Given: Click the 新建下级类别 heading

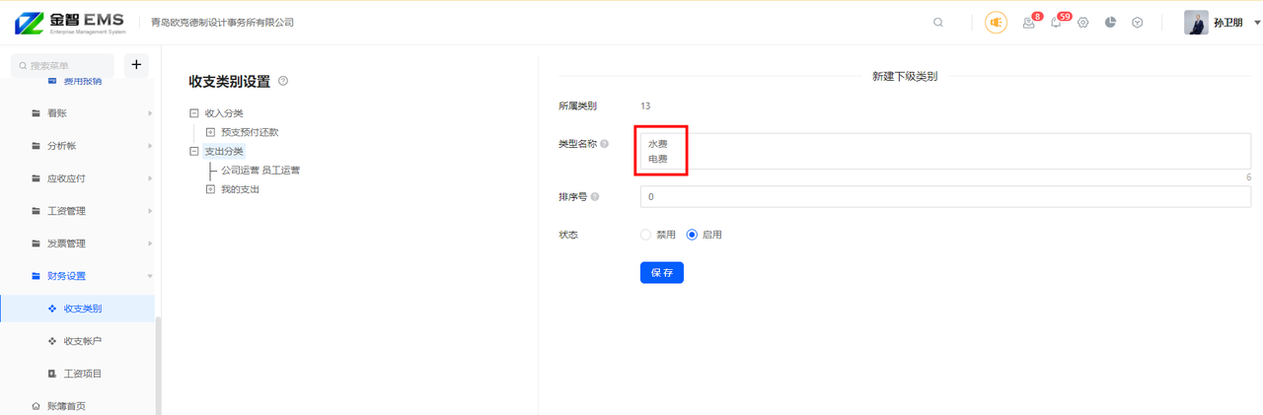Looking at the screenshot, I should click(905, 76).
